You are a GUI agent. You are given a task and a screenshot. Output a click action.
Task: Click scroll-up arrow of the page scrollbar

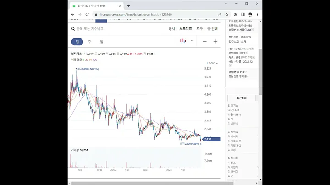(260, 22)
